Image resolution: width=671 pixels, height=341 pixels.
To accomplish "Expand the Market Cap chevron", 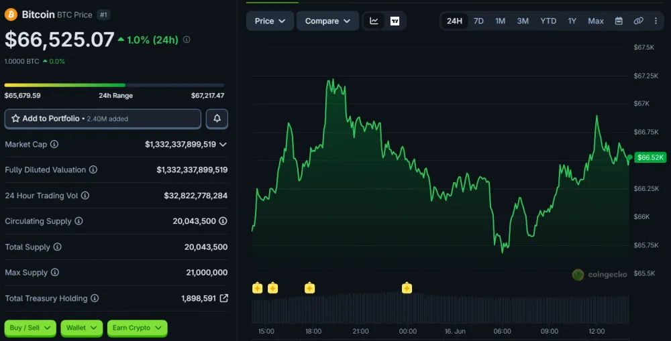I will [223, 145].
